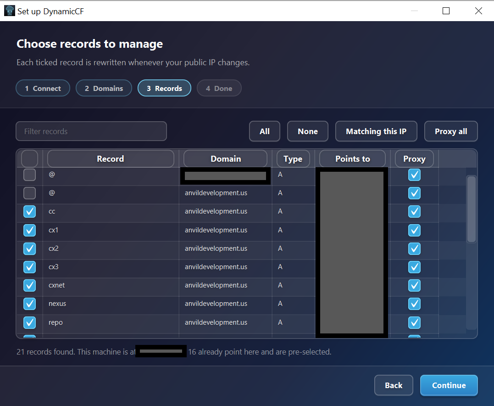This screenshot has height=406, width=494.
Task: Disable proxy for the cxnet record
Action: 414,285
